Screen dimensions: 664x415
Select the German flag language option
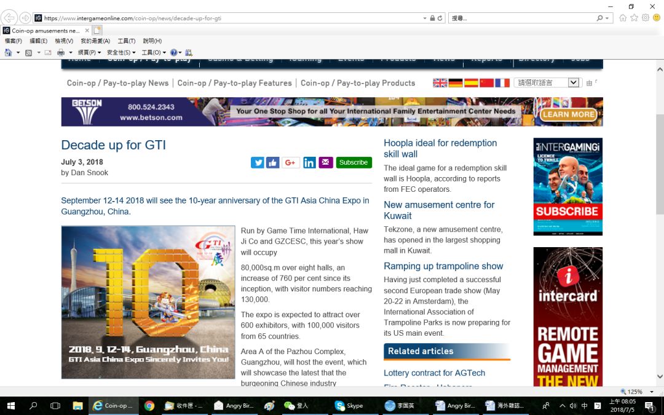tap(456, 83)
